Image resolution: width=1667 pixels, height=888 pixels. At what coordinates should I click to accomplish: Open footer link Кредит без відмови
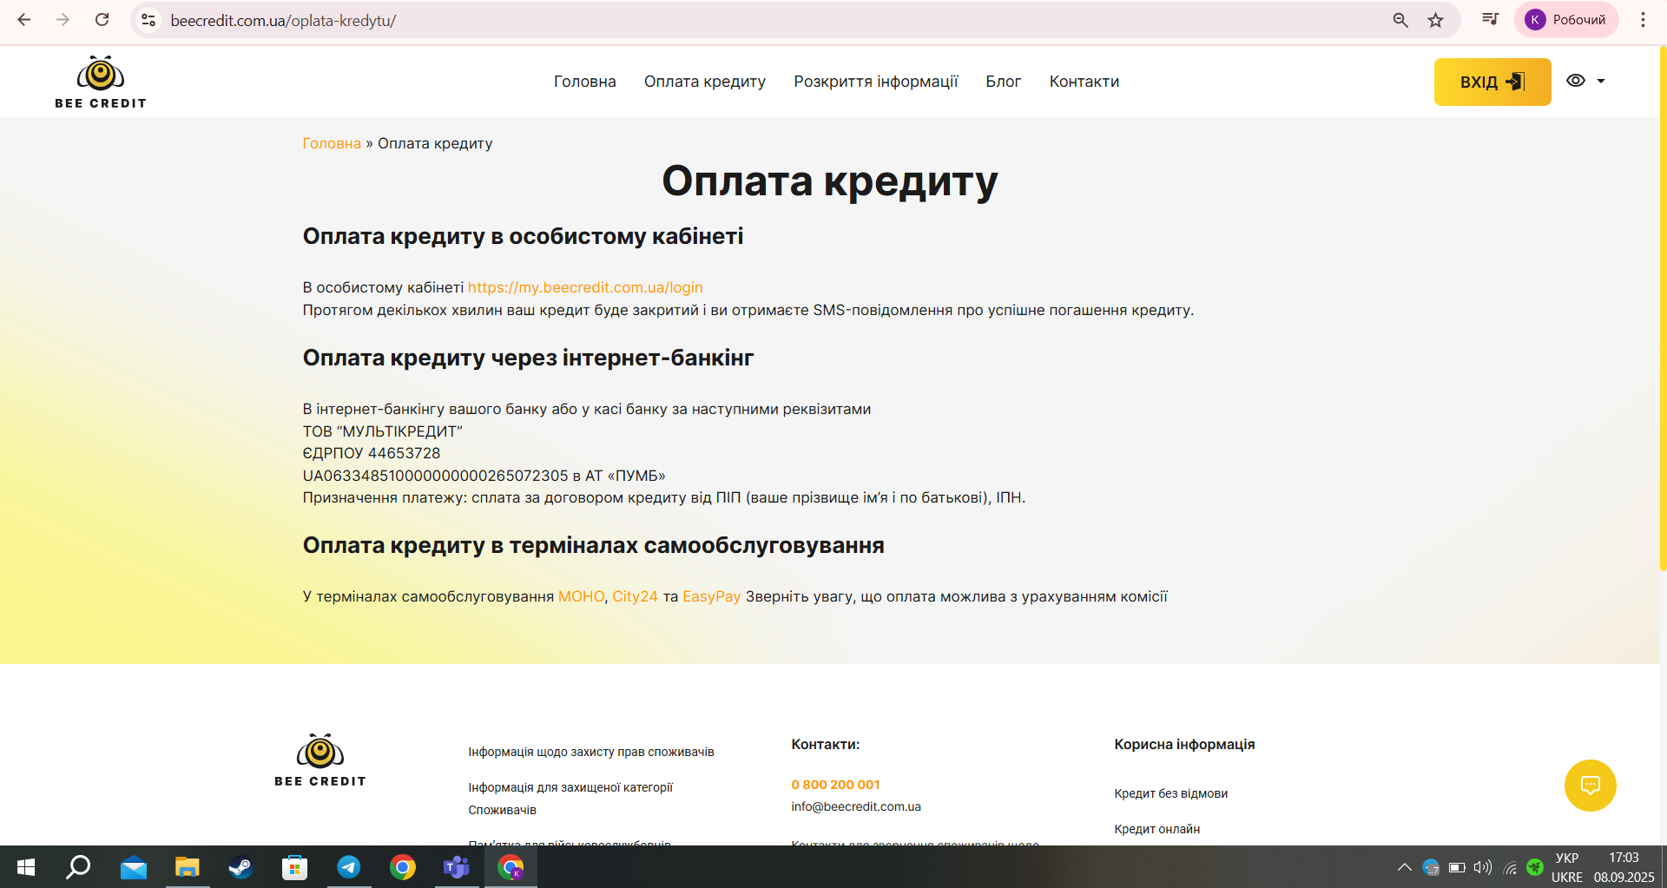[1170, 793]
